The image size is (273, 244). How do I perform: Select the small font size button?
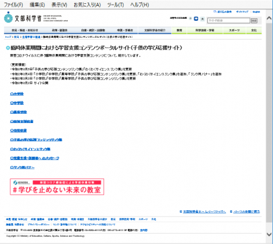[x=190, y=19]
